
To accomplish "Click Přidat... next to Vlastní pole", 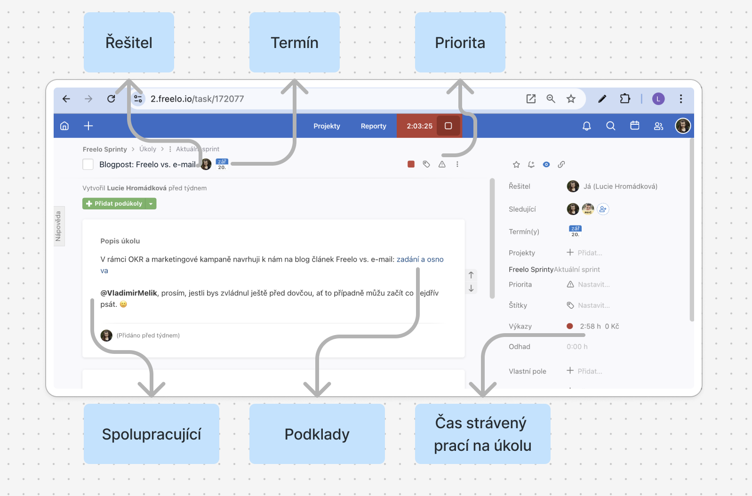I will pos(584,371).
